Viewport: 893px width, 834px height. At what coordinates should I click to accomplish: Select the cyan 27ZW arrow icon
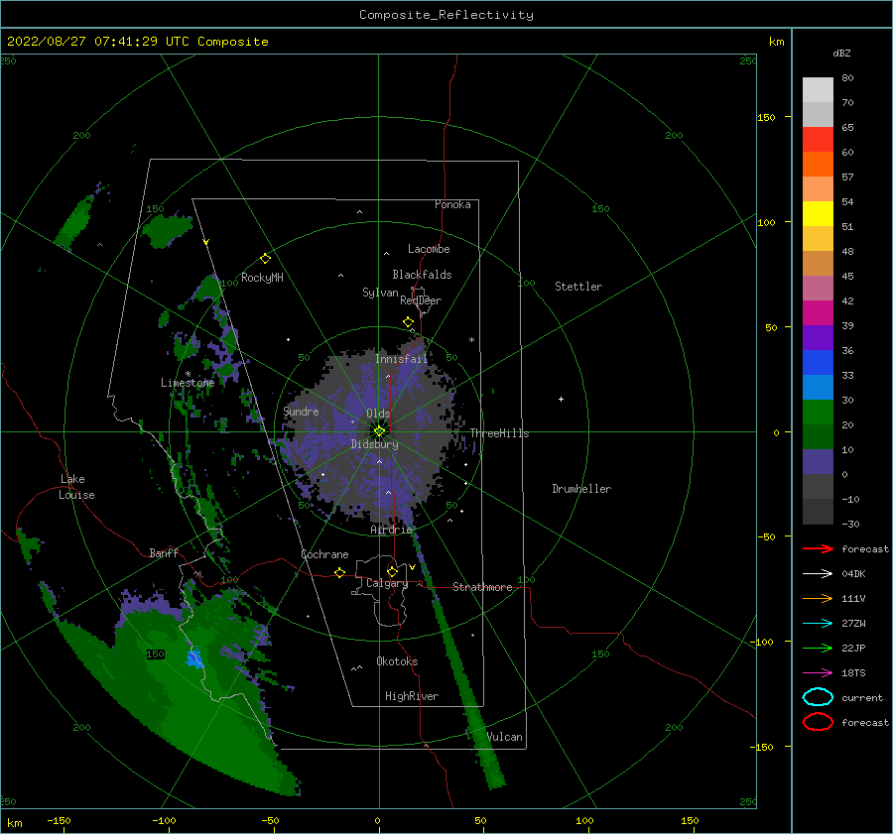coord(818,624)
